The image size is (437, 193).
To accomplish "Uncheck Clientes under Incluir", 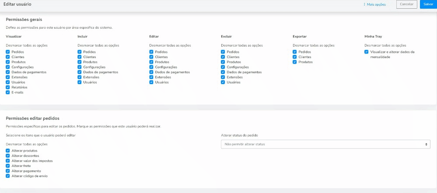I will pos(80,57).
